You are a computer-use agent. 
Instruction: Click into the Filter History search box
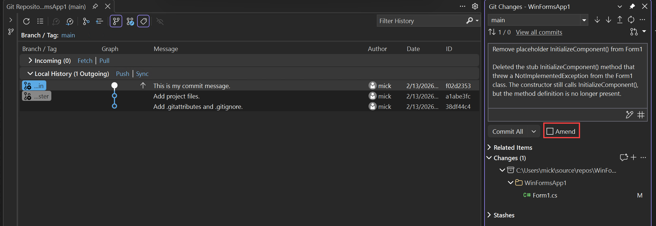point(421,21)
